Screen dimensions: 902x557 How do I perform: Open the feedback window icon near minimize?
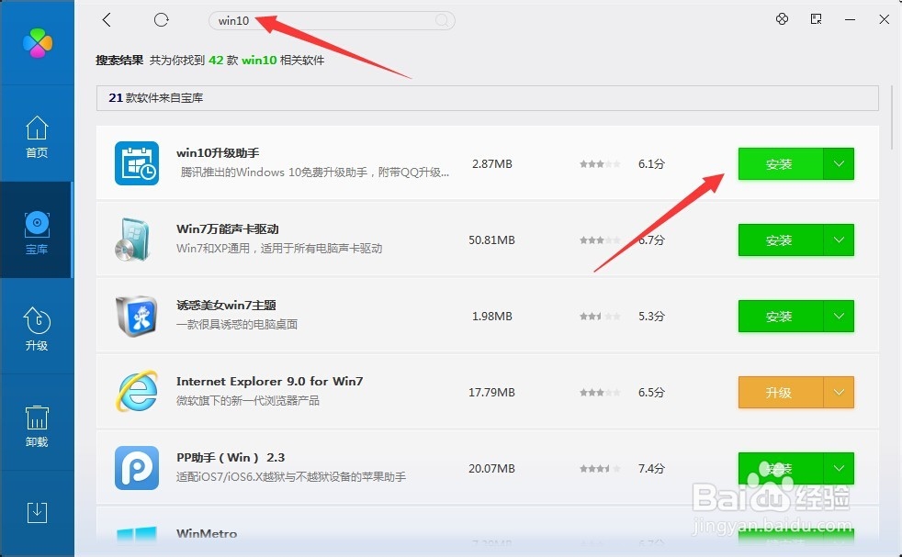click(x=816, y=18)
